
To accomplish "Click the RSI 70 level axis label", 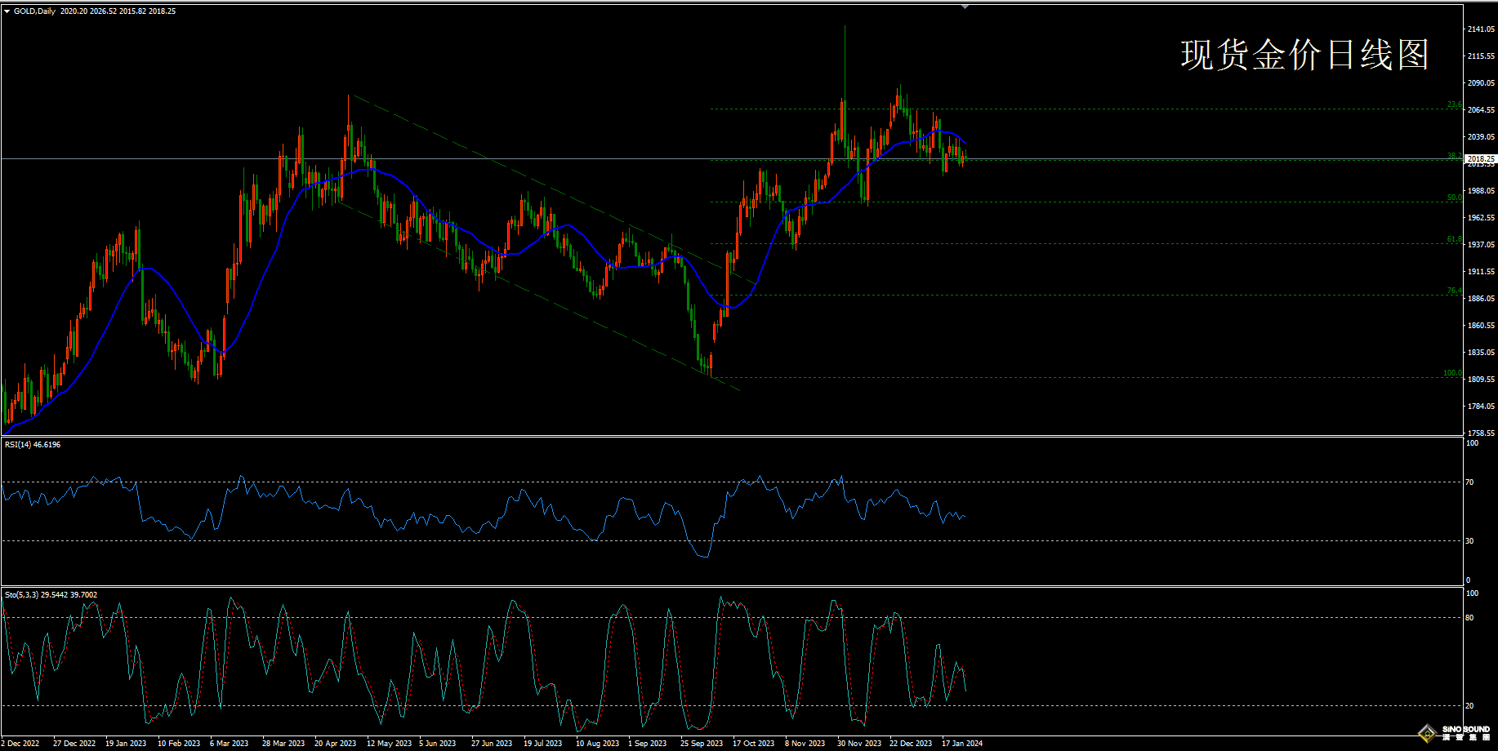I will pyautogui.click(x=1469, y=482).
